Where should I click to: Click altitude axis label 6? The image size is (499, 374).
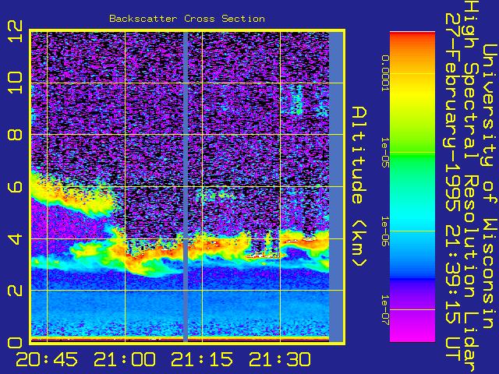16,187
